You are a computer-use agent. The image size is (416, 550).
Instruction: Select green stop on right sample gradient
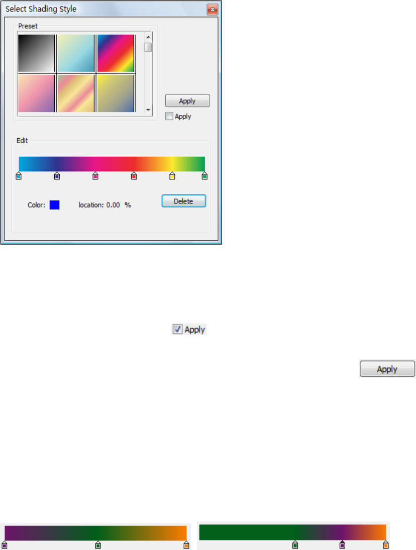pos(295,544)
